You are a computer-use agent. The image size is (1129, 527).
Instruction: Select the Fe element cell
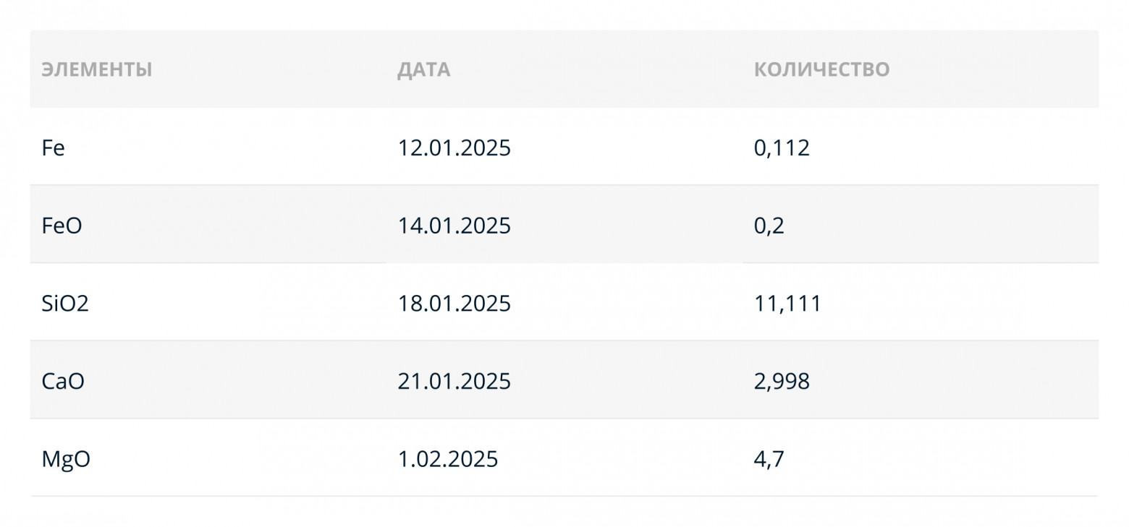54,147
